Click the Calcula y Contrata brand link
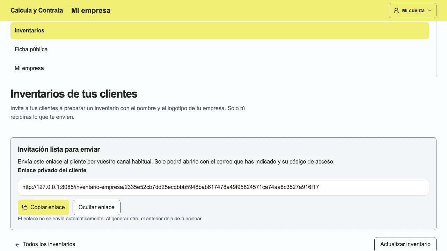 click(x=37, y=10)
